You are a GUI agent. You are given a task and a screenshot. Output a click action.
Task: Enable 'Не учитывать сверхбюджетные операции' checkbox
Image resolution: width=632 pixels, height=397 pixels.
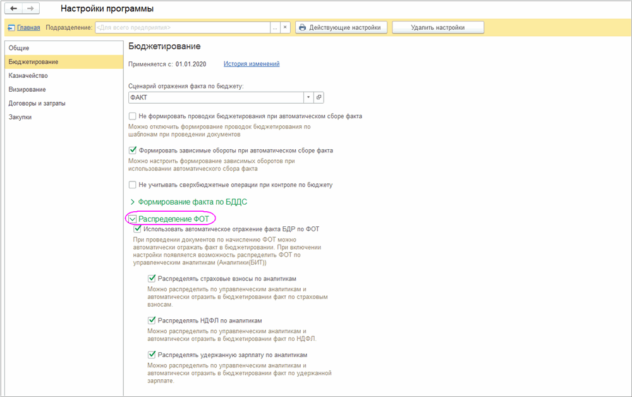click(133, 185)
